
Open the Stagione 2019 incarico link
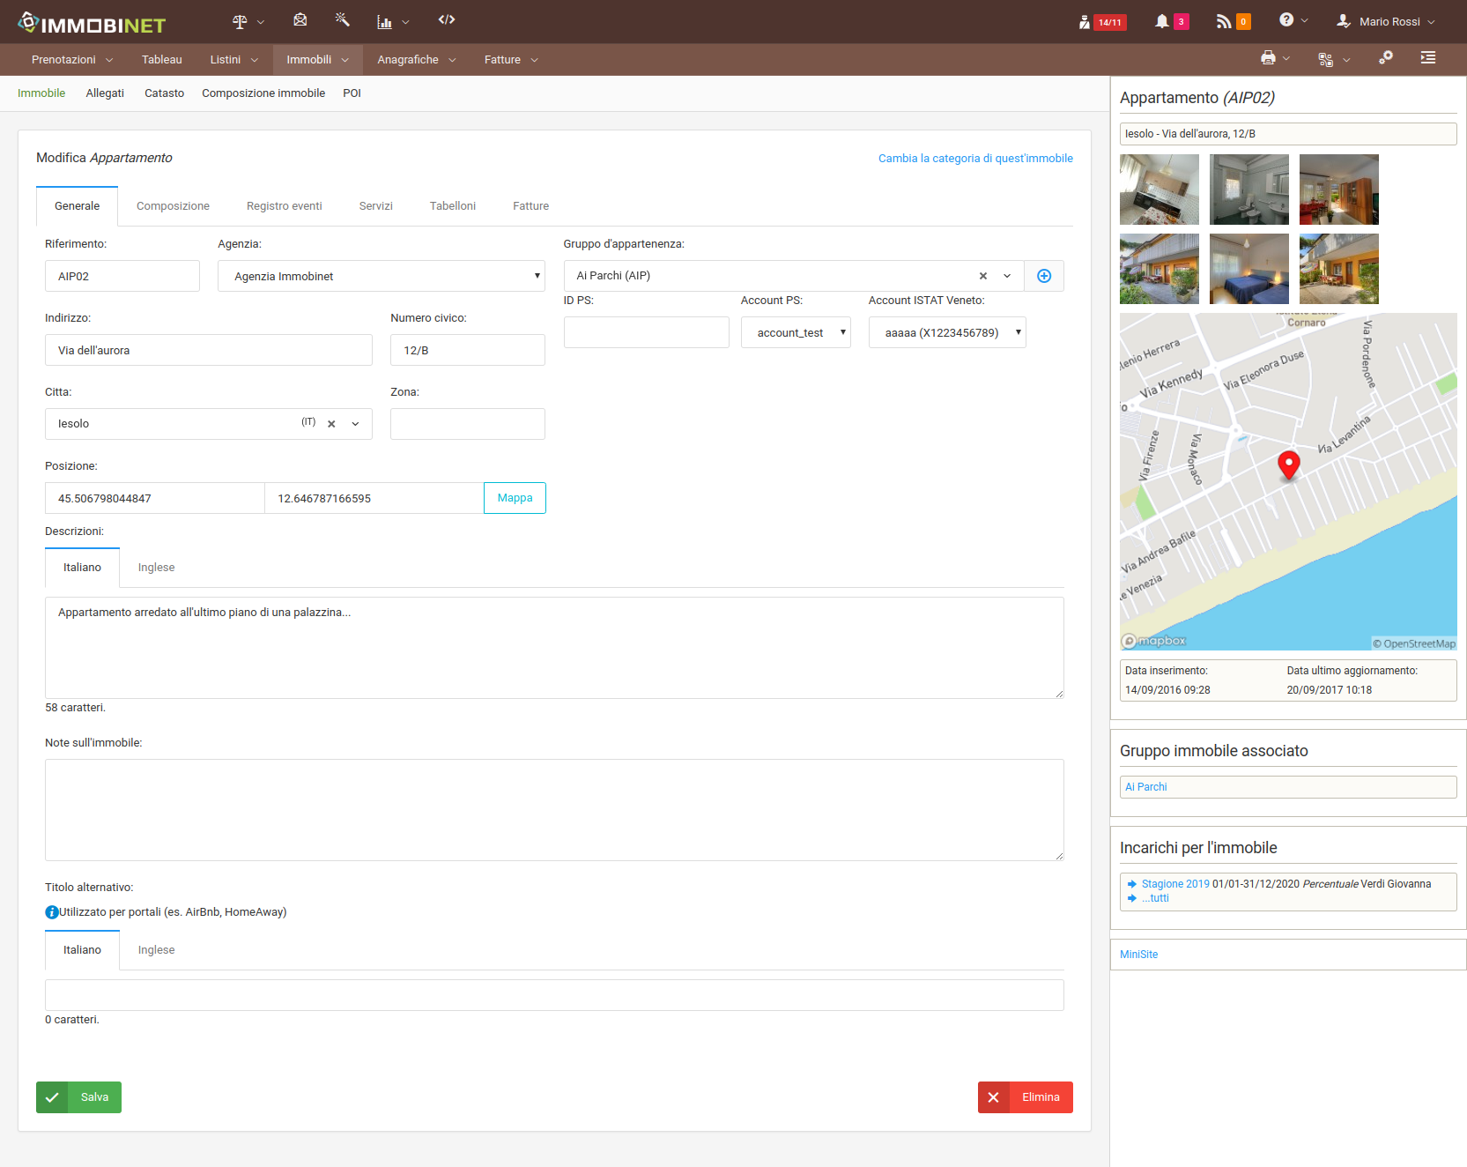point(1175,884)
